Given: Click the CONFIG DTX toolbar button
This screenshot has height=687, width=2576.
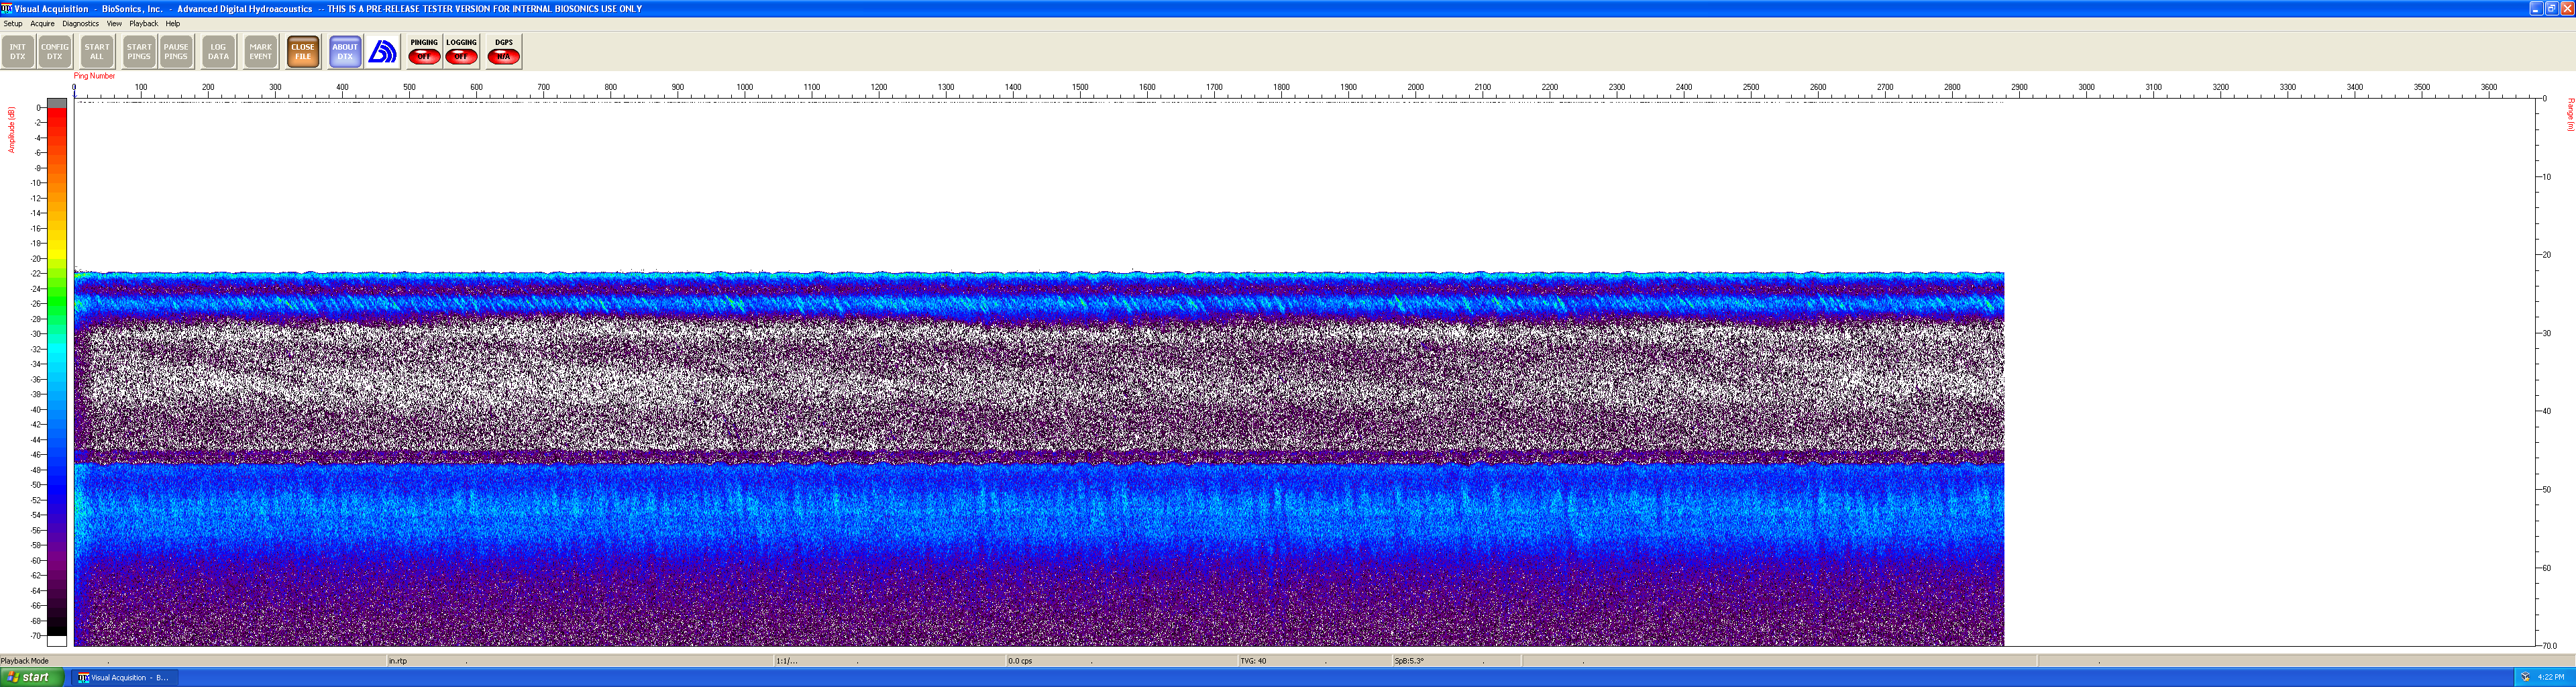Looking at the screenshot, I should click(x=55, y=52).
